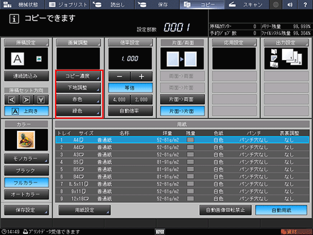The image size is (313, 235).
Task: Select the 上向き orientation button
Action: click(27, 111)
